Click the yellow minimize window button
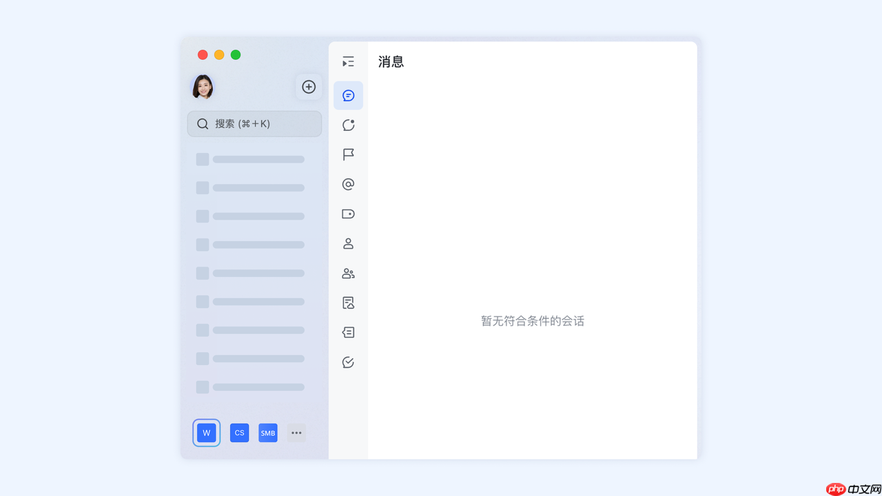 219,54
